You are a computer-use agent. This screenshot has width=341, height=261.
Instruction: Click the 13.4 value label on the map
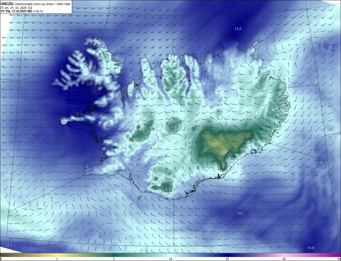[x=318, y=163]
